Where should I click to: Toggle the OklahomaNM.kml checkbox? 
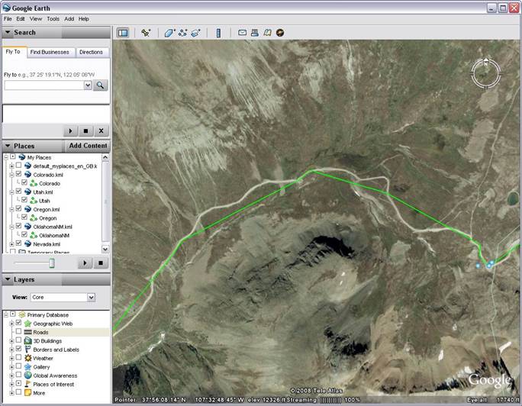[x=18, y=226]
